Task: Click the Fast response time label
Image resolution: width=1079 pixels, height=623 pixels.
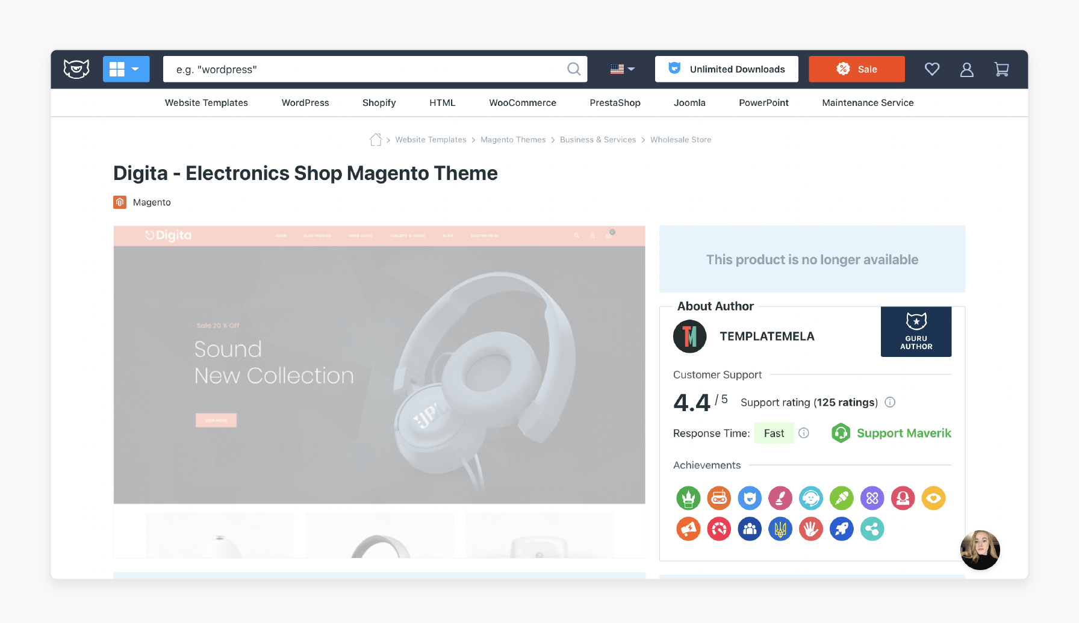Action: tap(774, 433)
